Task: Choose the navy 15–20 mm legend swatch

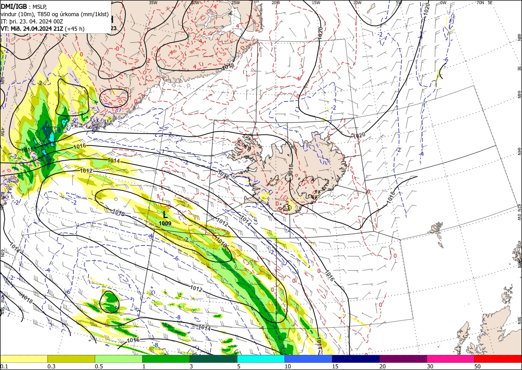Action: click(x=356, y=359)
